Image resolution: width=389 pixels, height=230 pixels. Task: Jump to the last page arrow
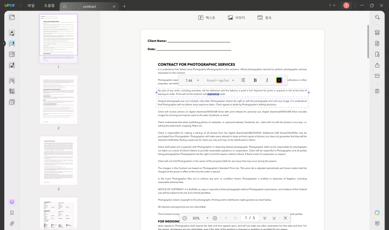click(x=274, y=218)
